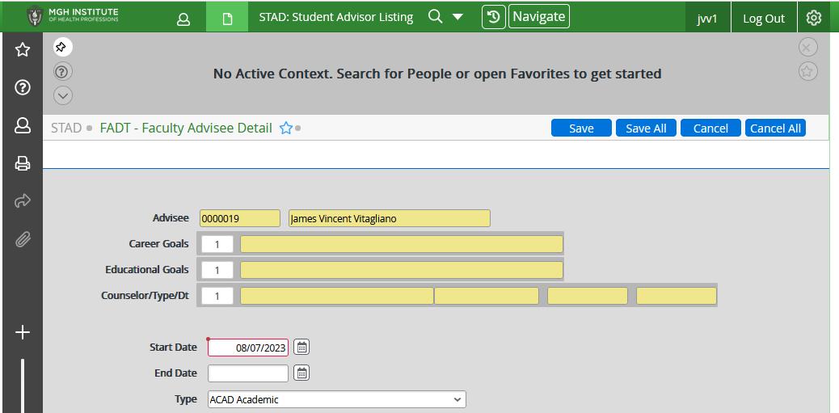
Task: Open the Favorites star in left sidebar
Action: 23,50
